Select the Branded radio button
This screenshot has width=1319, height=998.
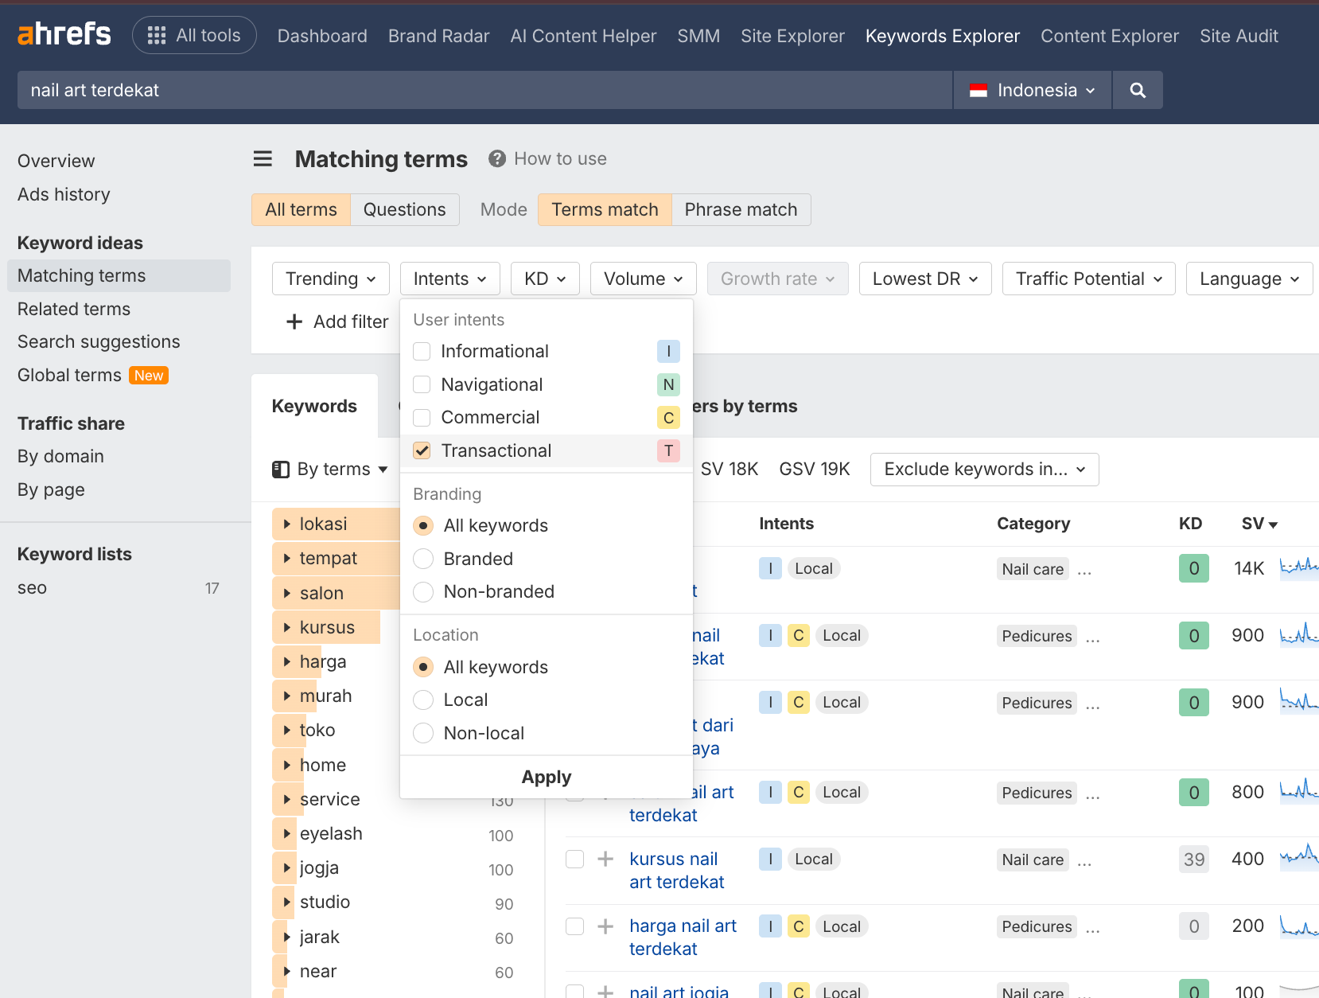tap(422, 559)
